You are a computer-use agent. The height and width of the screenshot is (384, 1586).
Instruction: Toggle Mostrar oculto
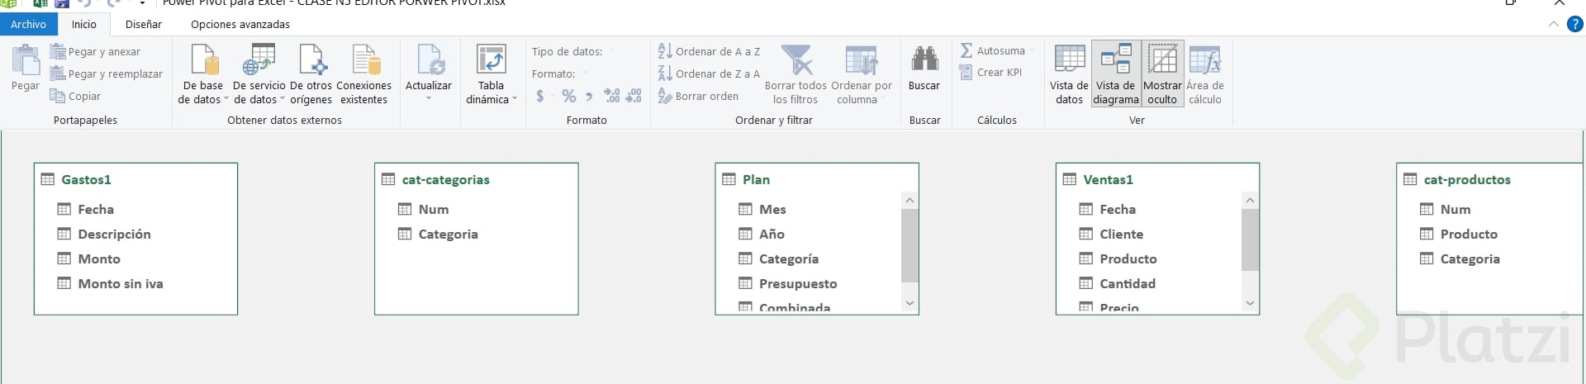point(1162,74)
